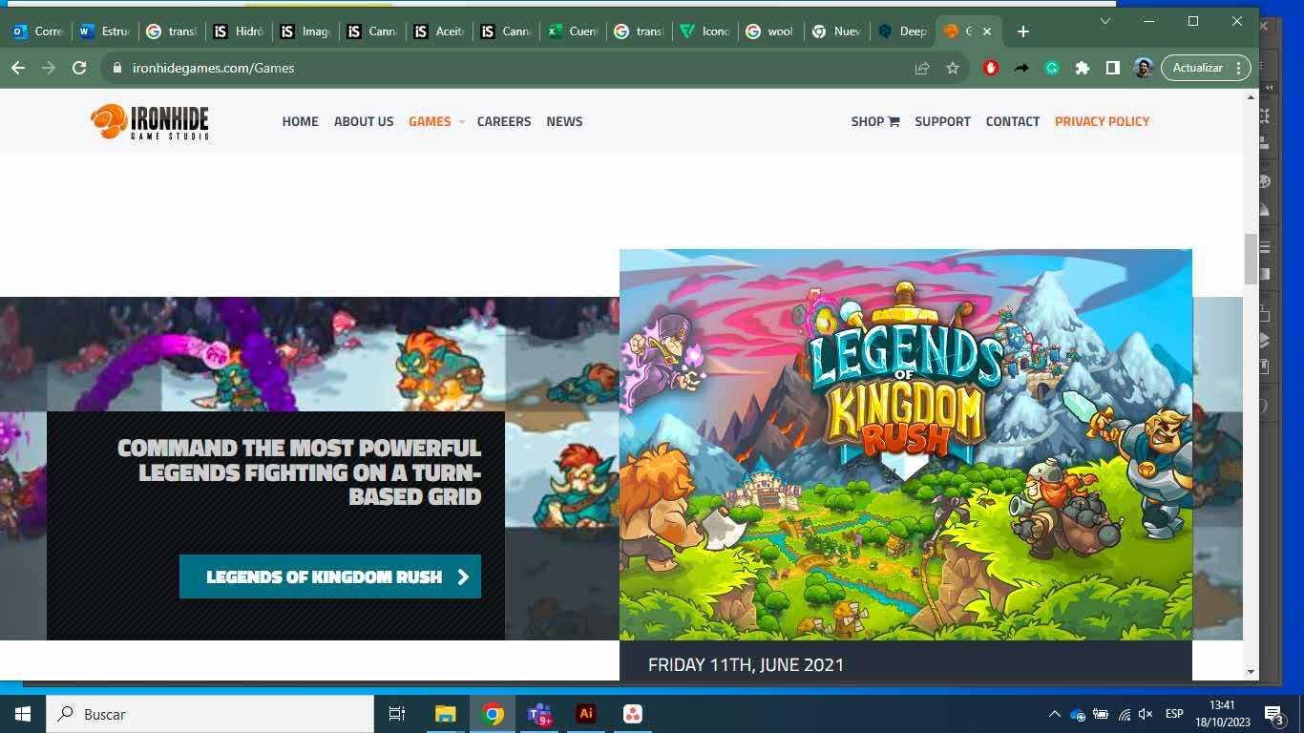1304x733 pixels.
Task: Click the volume icon in the system tray
Action: pyautogui.click(x=1146, y=714)
